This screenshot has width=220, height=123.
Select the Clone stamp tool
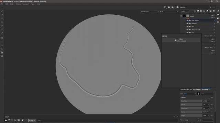pos(2,29)
